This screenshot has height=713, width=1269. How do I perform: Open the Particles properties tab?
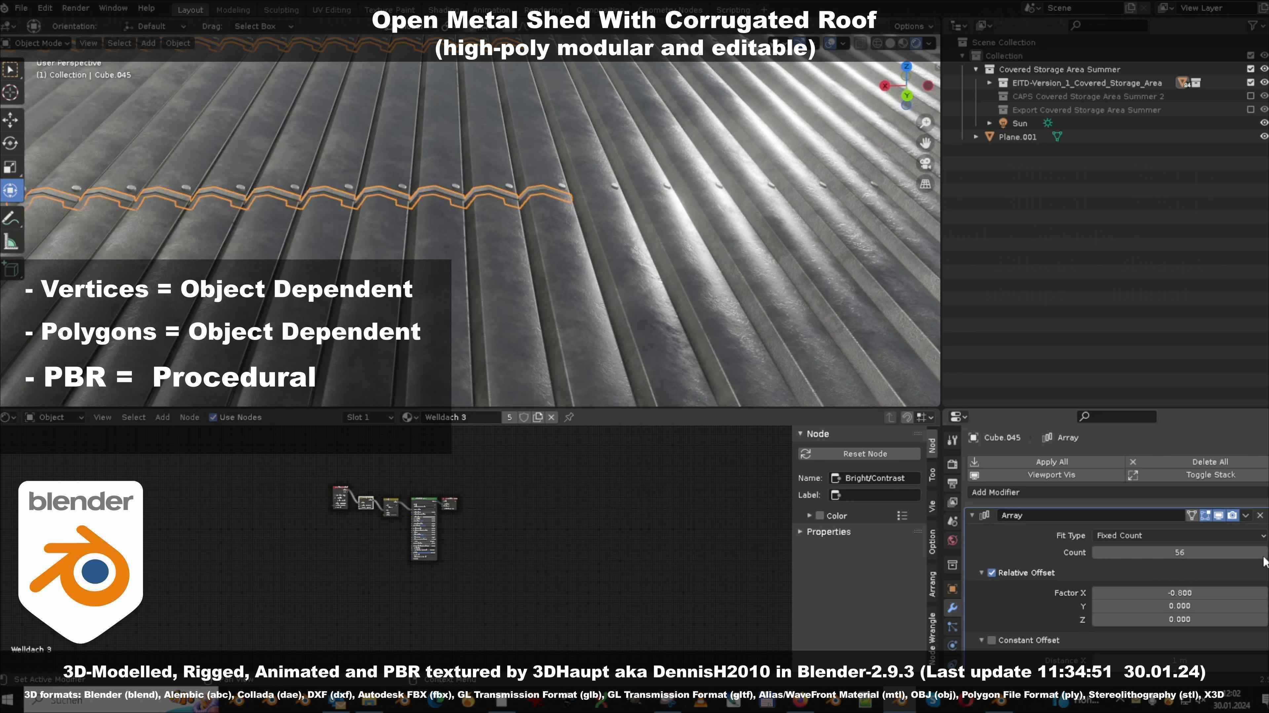[x=952, y=627]
